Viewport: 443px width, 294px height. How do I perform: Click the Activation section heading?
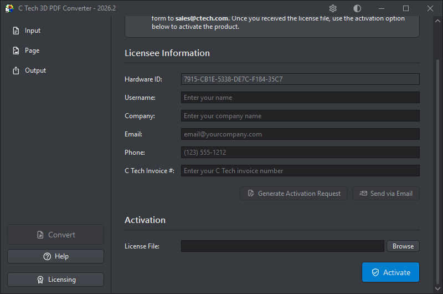[x=145, y=220]
